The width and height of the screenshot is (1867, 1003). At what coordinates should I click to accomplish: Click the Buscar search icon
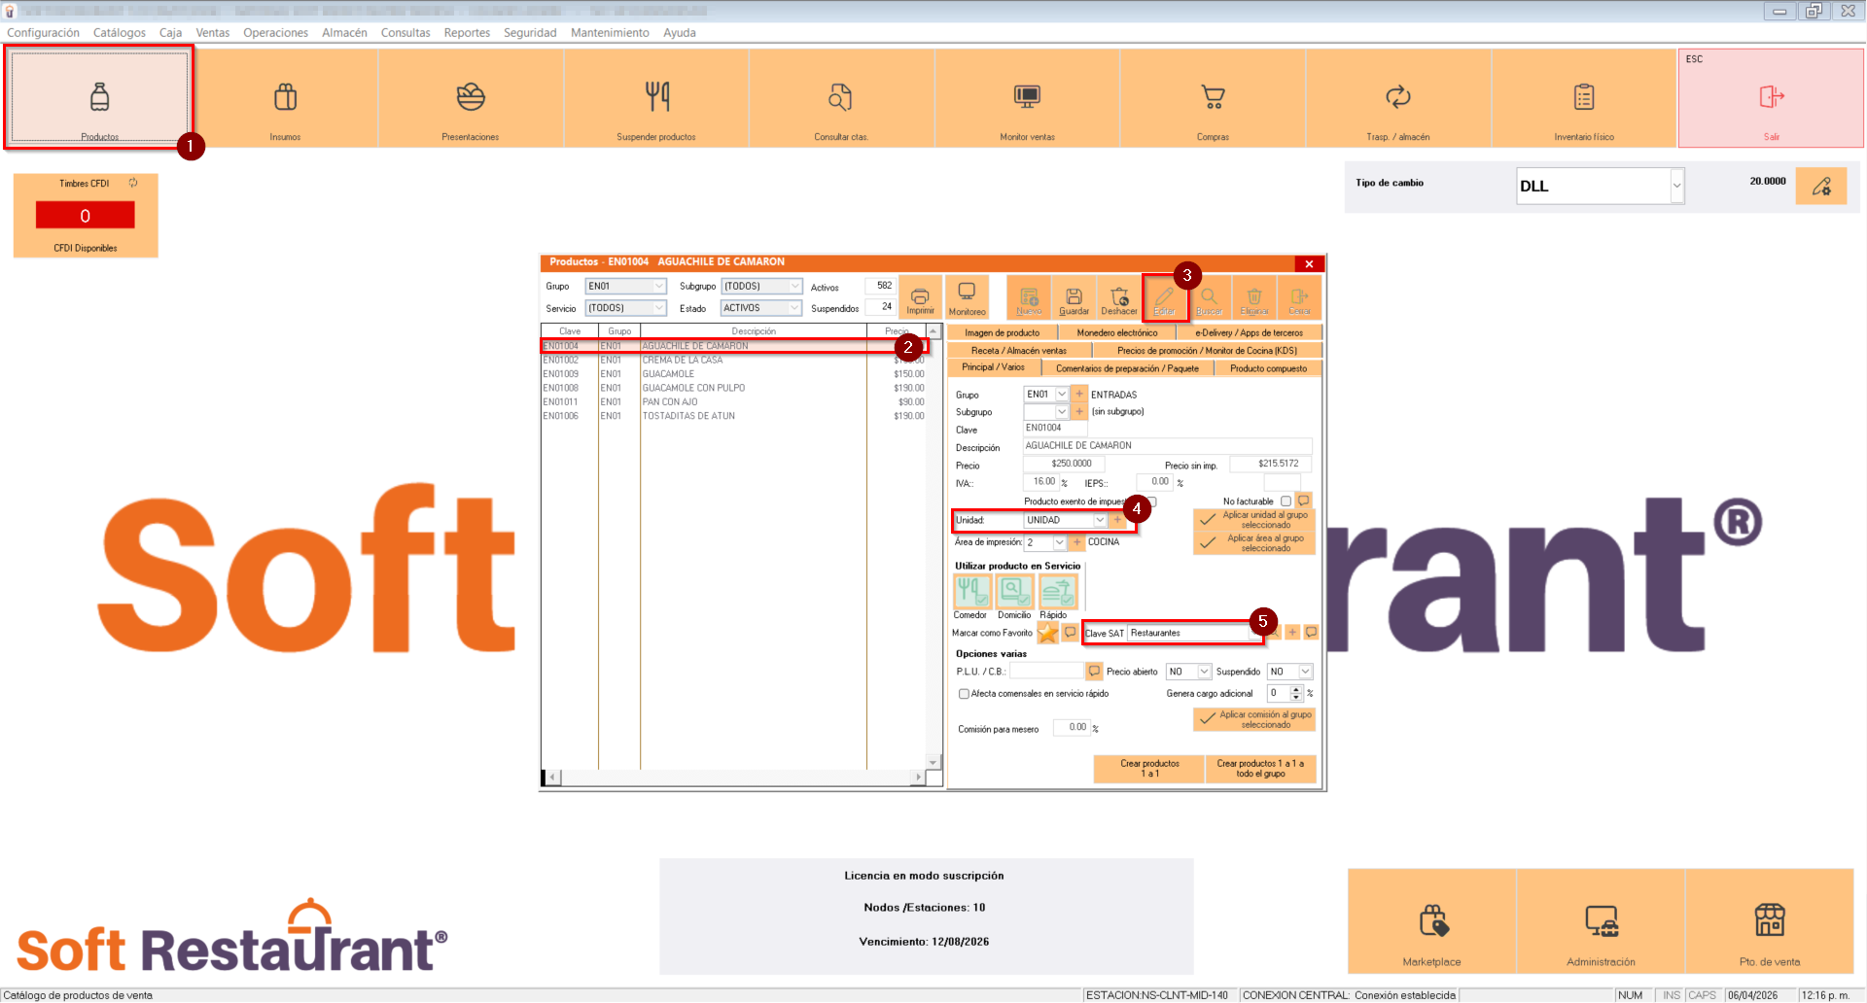click(x=1209, y=297)
